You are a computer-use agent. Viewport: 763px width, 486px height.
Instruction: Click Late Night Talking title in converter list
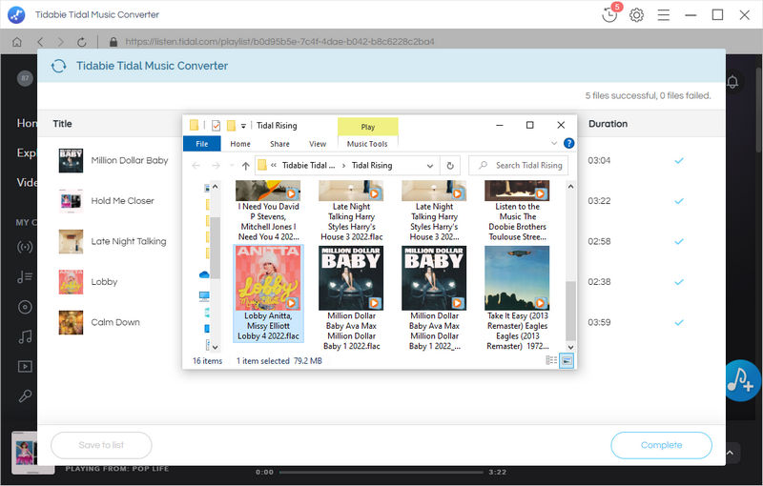(x=129, y=241)
